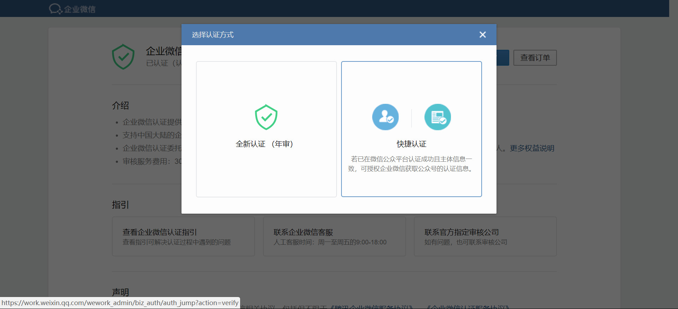
Task: Close the 选择认证方式 dialog
Action: pyautogui.click(x=482, y=35)
